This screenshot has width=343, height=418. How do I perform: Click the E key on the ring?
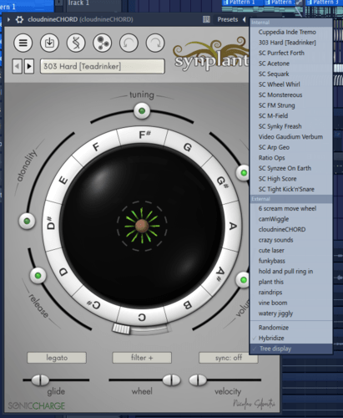63,181
